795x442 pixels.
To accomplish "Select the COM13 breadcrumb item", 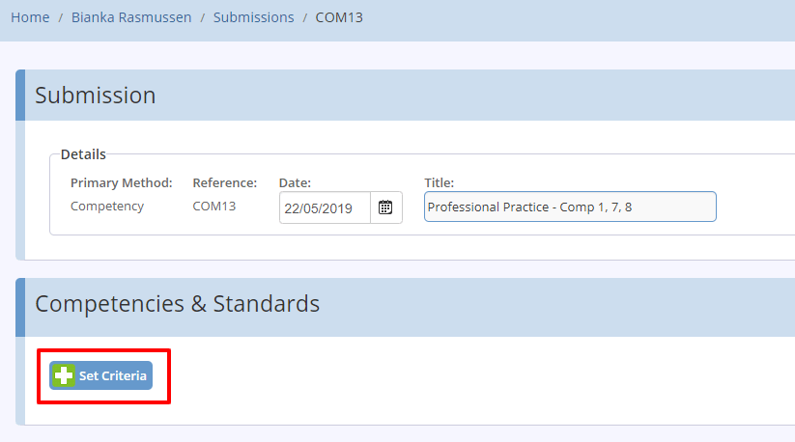I will point(339,17).
